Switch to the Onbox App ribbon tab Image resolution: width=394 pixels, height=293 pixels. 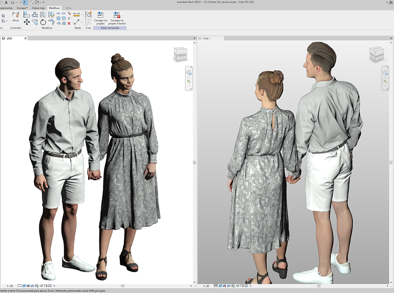coord(38,8)
